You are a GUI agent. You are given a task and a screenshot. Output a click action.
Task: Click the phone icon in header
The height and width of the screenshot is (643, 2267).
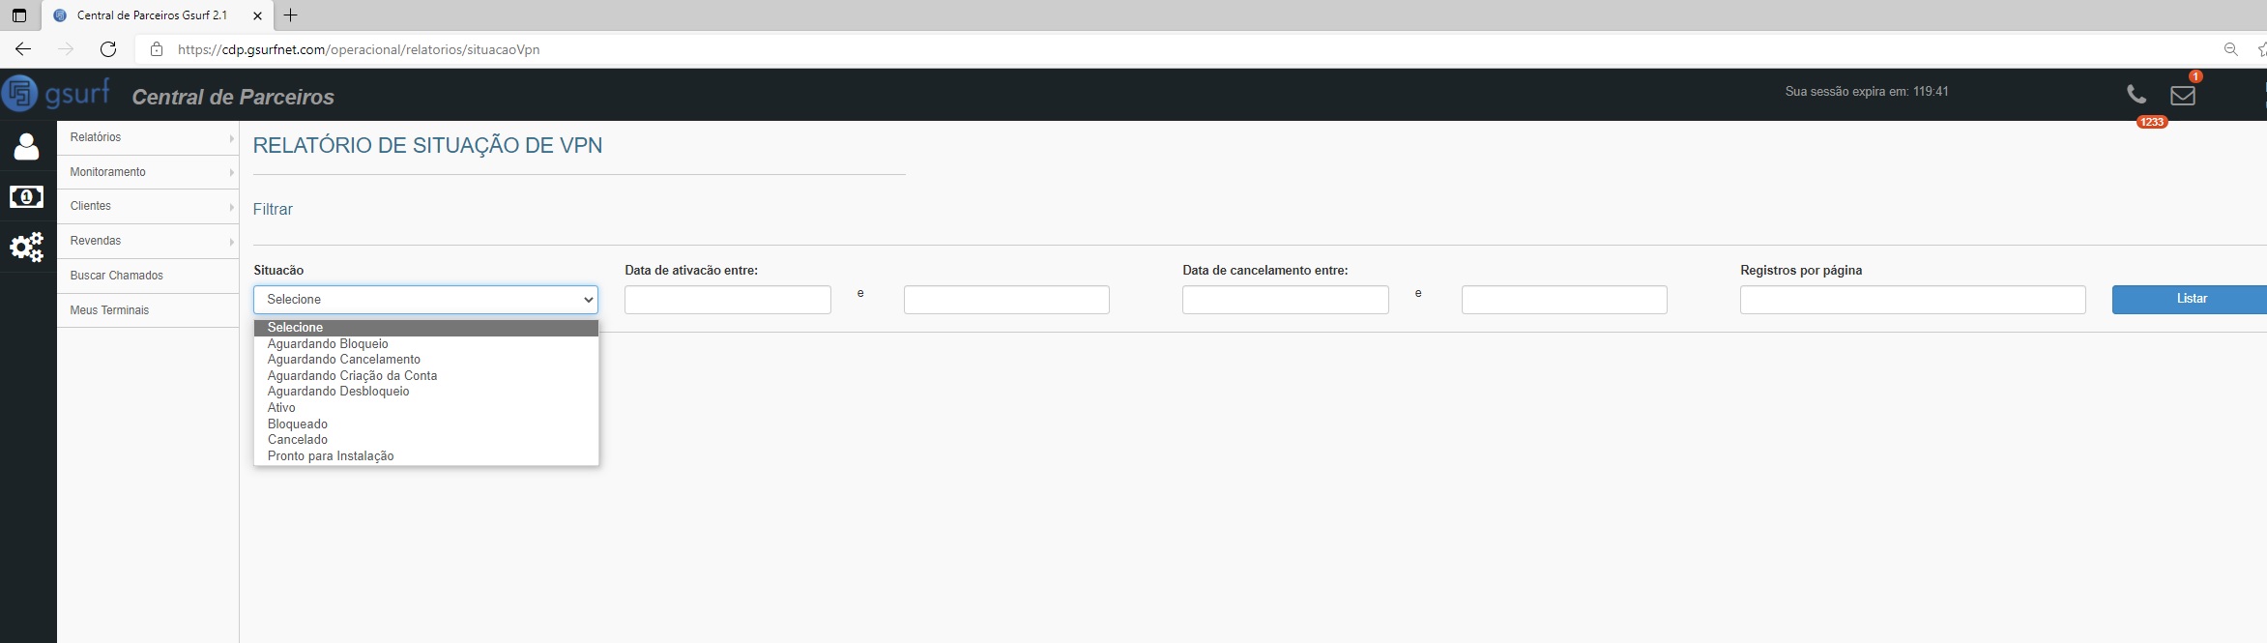click(x=2136, y=95)
